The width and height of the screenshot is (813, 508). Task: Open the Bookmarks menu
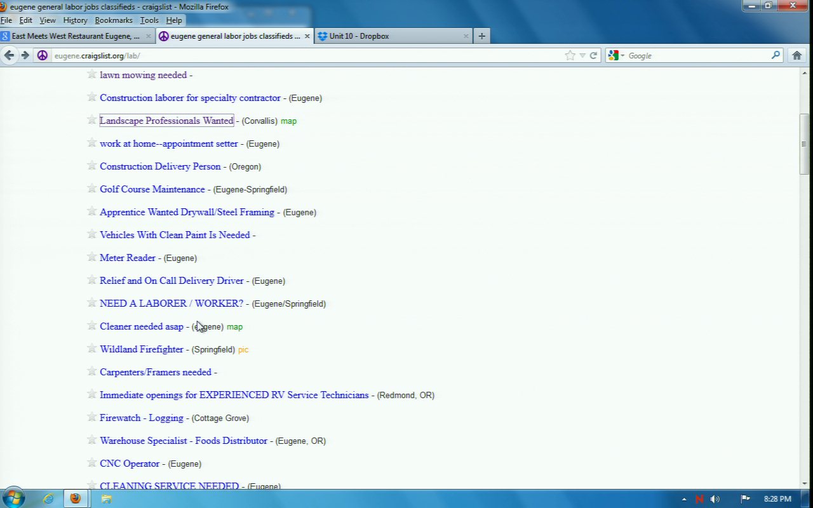[x=114, y=20]
